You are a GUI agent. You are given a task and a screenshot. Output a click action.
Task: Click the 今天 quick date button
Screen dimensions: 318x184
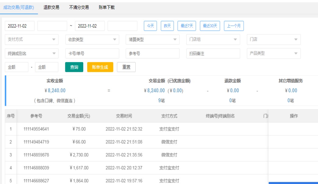tap(150, 26)
